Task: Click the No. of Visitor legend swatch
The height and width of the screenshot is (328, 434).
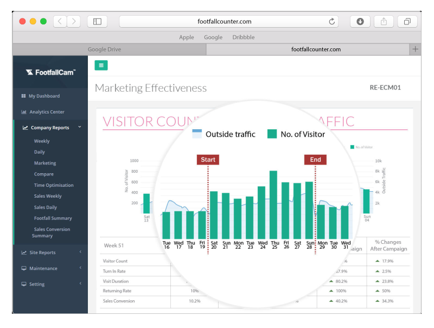Action: 272,134
